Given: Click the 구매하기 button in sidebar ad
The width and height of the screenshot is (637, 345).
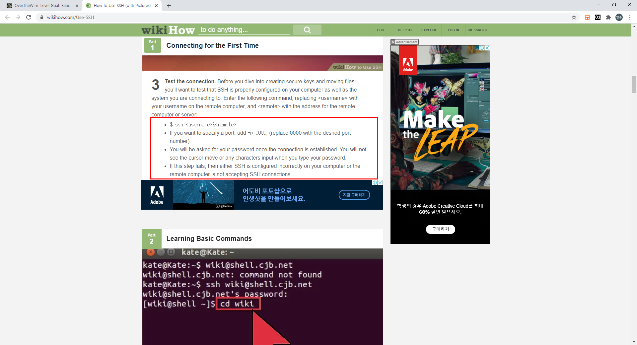Looking at the screenshot, I should tap(441, 229).
